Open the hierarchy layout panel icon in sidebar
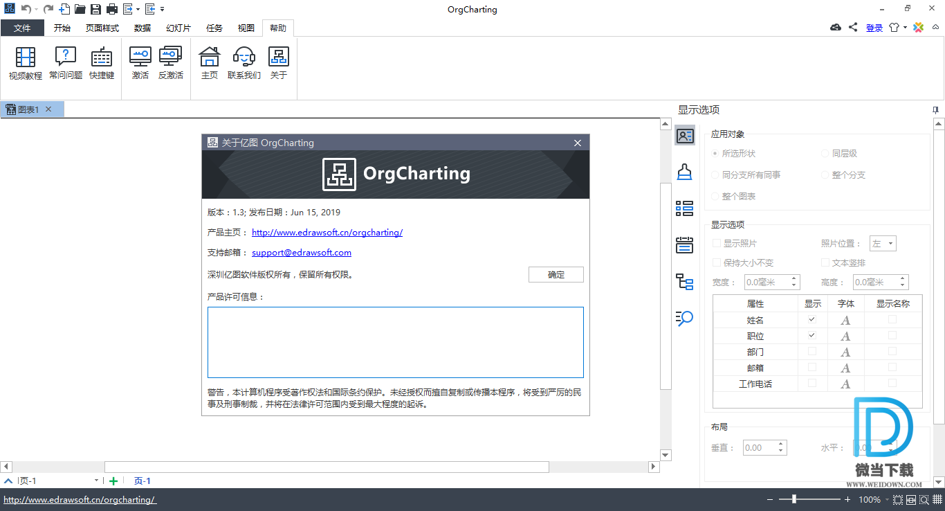This screenshot has width=945, height=511. click(685, 281)
